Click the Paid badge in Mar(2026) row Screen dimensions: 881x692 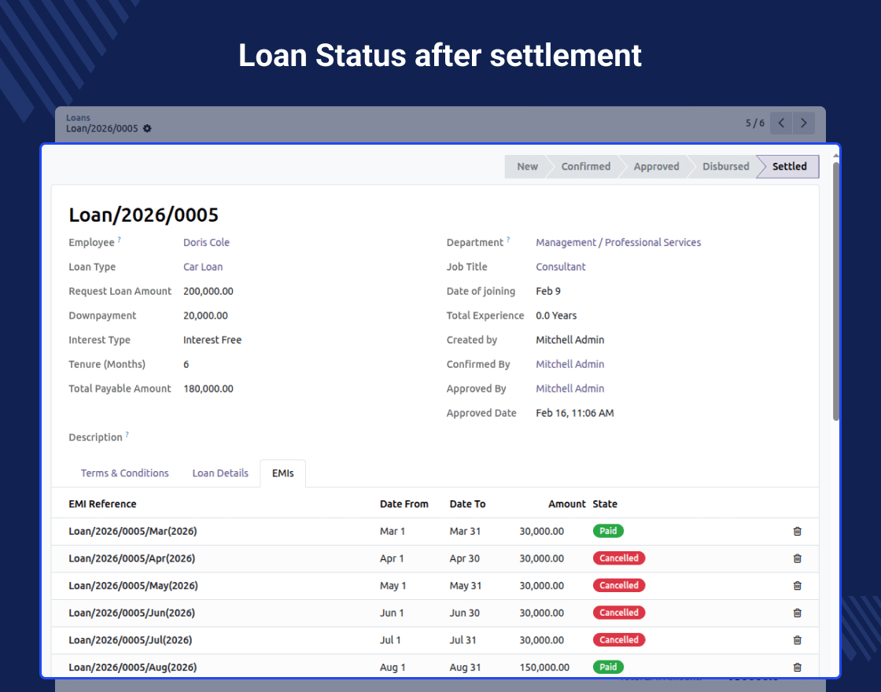pos(608,531)
